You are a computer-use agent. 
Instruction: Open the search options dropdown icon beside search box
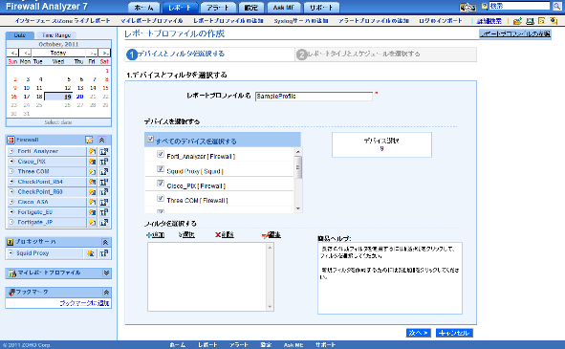tap(485, 6)
